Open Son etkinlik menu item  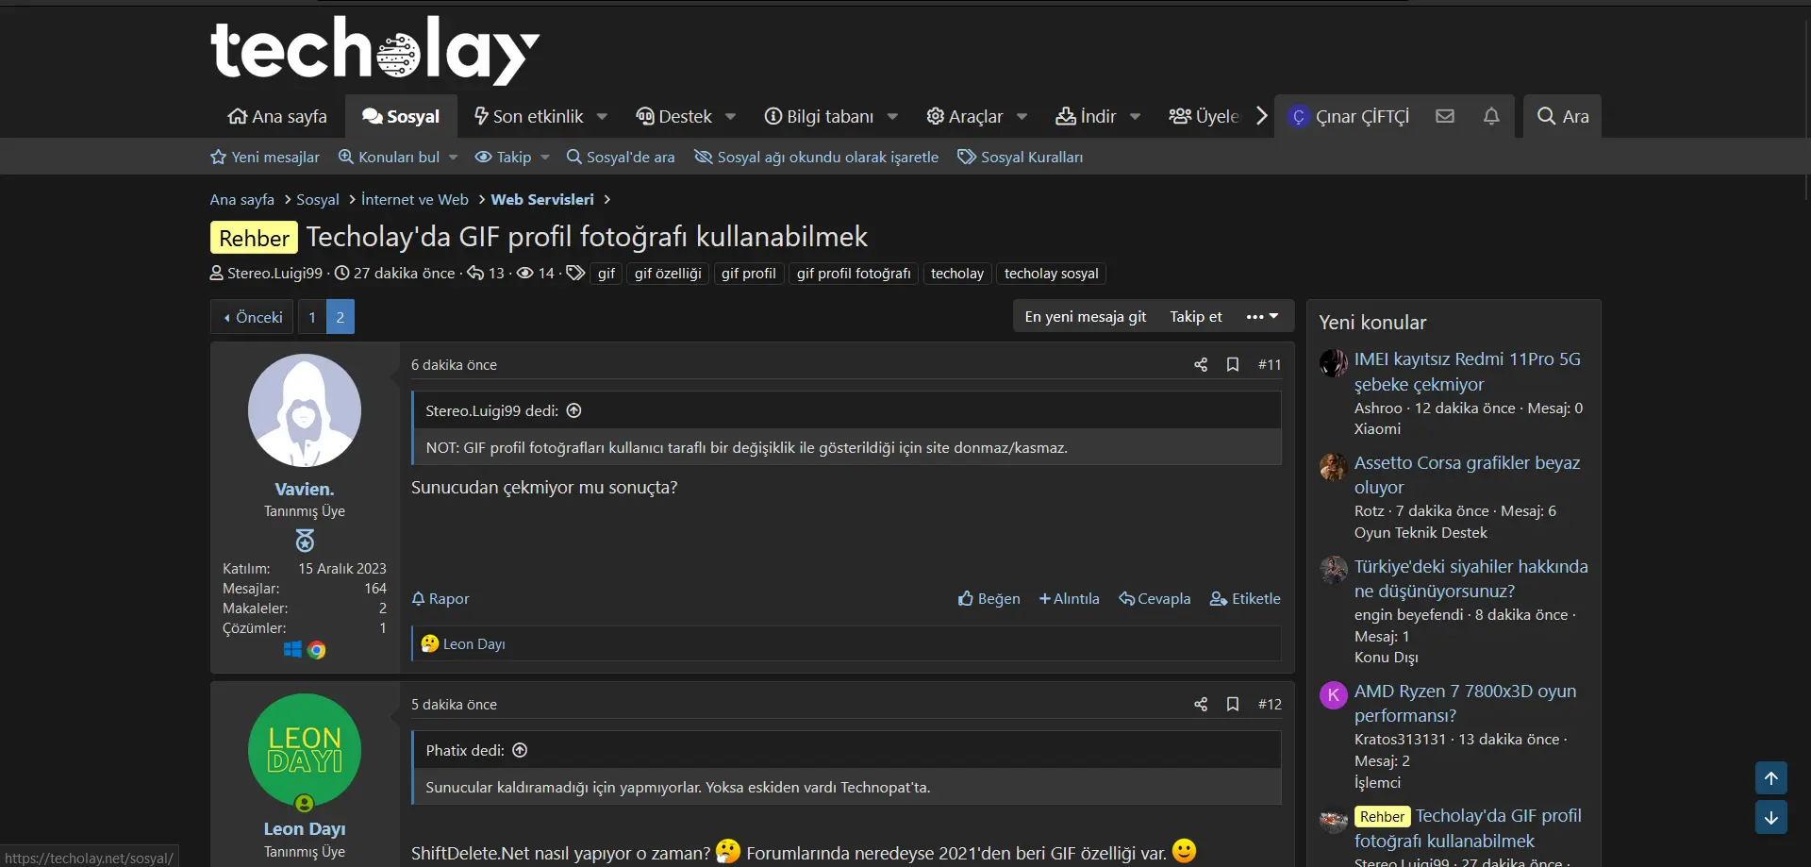tap(528, 116)
